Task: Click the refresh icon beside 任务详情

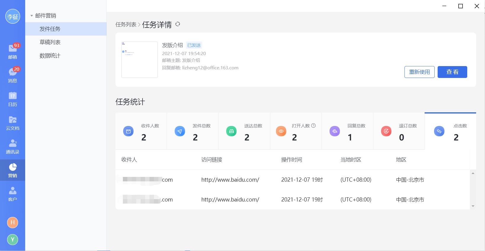Action: [x=178, y=24]
